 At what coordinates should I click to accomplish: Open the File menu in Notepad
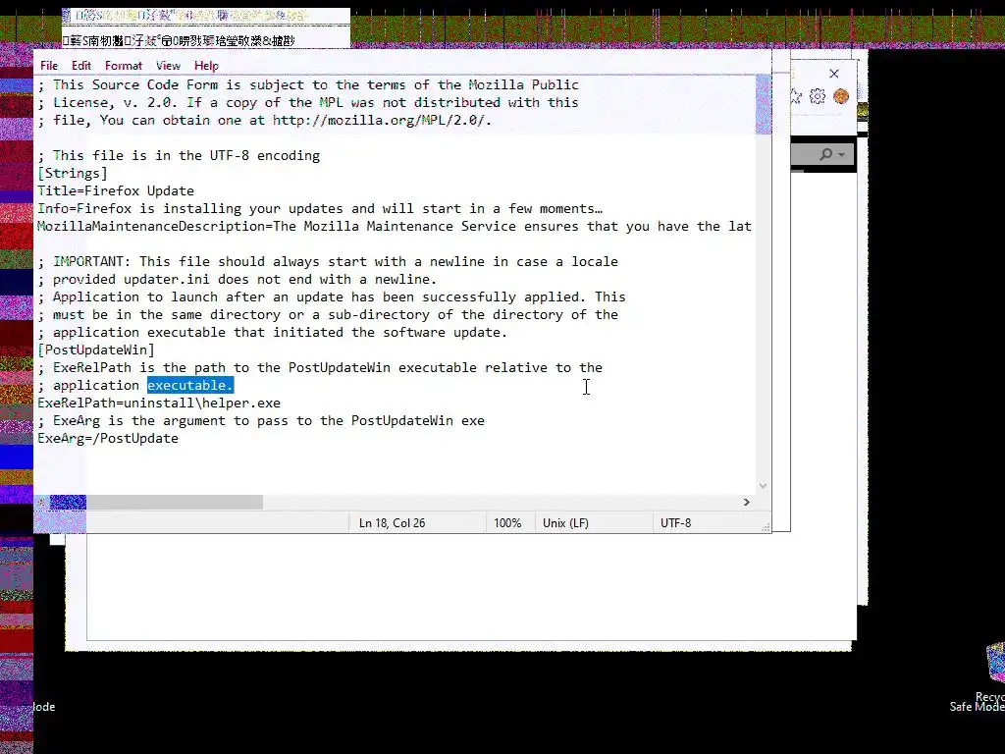point(49,66)
